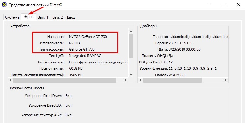Click the 6058 MB total memory value

(x=76, y=68)
